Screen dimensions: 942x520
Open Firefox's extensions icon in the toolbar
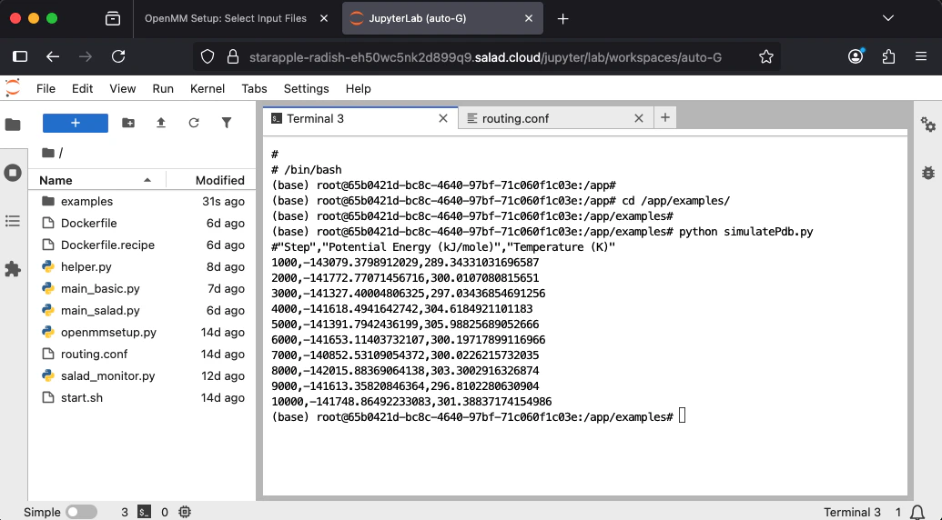point(888,56)
